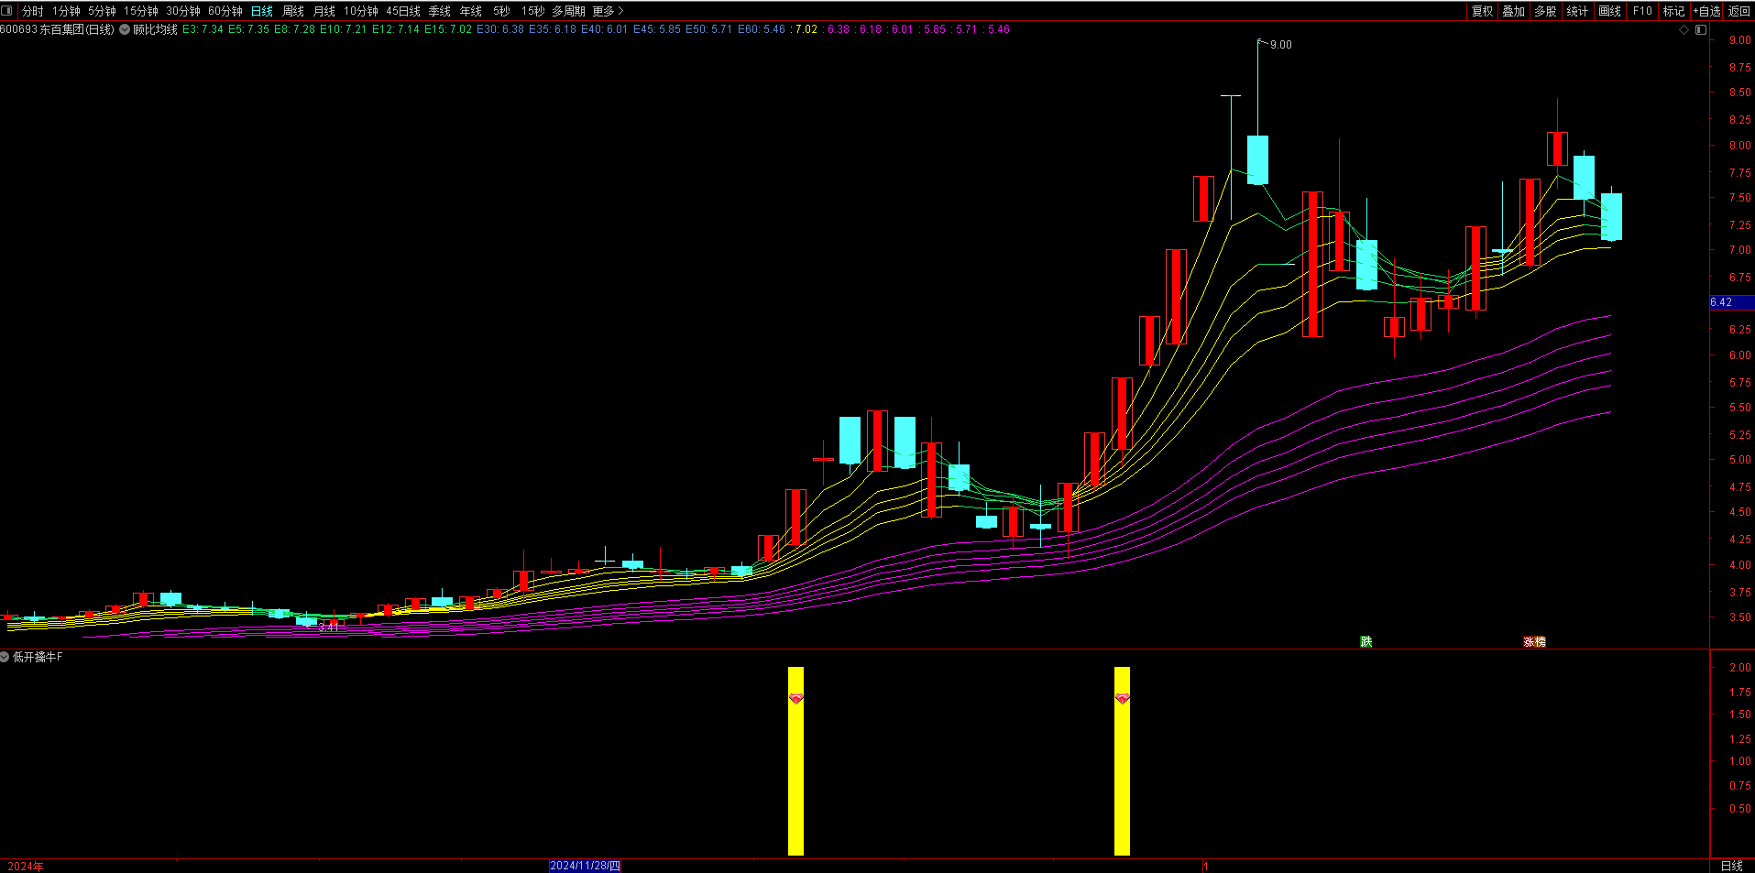Screen dimensions: 1755x873
Task: Click the 2024/11/28/四 date marker
Action: [585, 866]
